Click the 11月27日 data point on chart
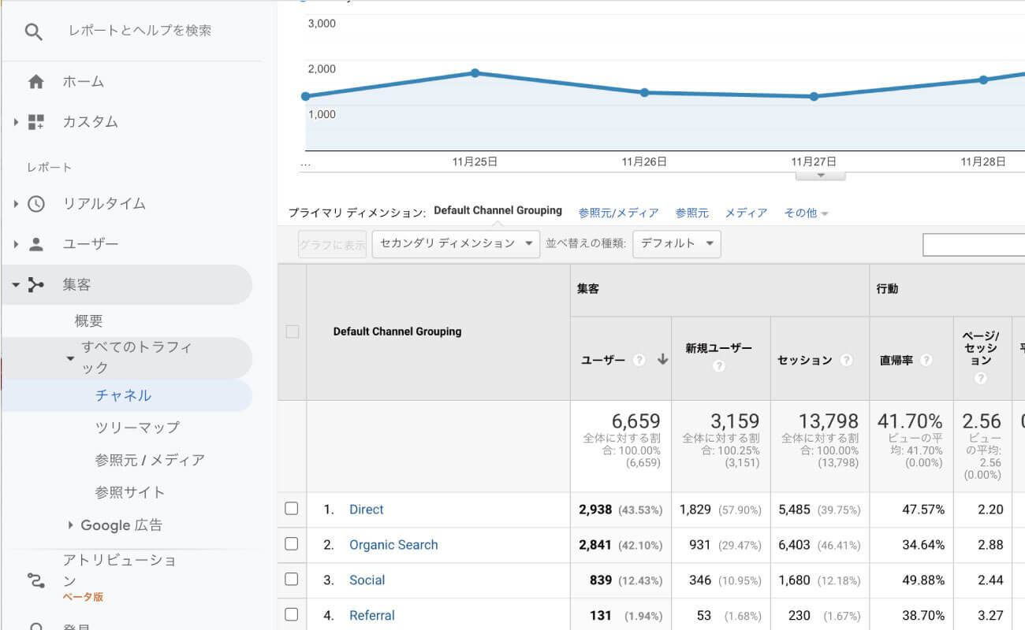Screen dimensions: 1025x630 coord(814,96)
